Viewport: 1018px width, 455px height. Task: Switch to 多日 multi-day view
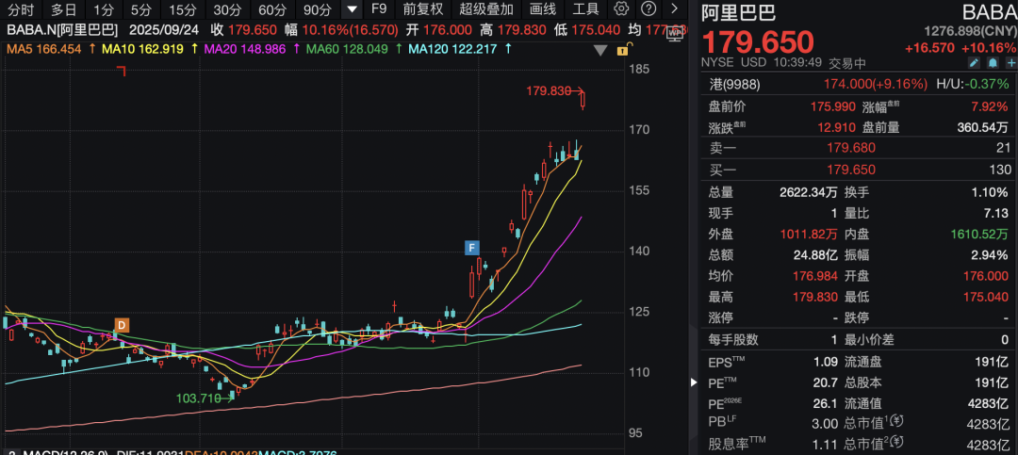point(63,9)
